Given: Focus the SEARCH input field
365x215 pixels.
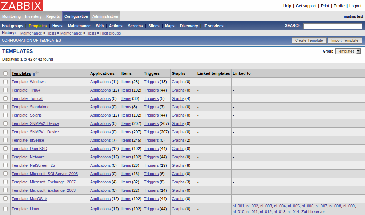Looking at the screenshot, I should tap(333, 26).
